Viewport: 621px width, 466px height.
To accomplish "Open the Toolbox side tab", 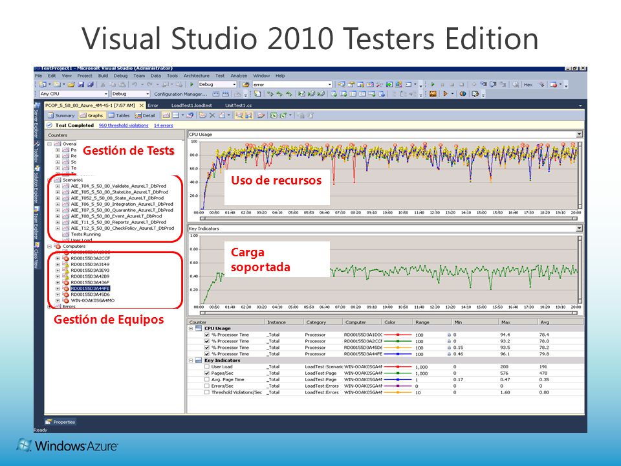I will click(x=36, y=151).
